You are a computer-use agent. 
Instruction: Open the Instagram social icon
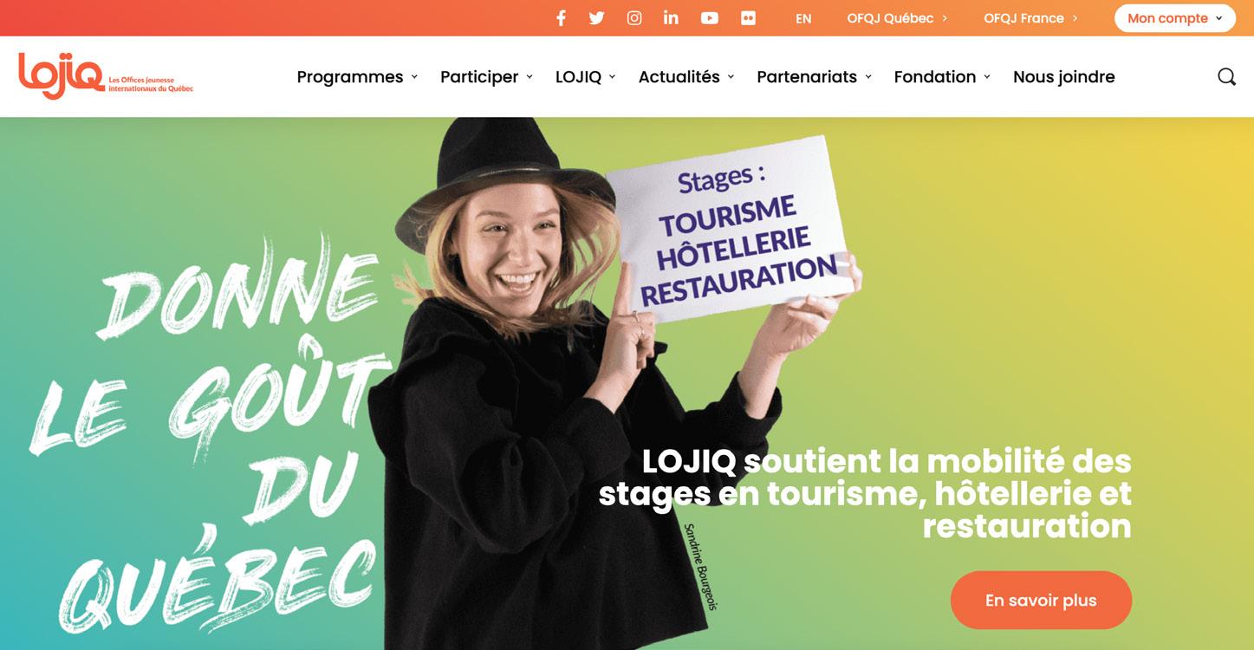pos(634,18)
